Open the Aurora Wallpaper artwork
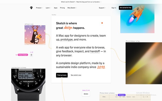 [144, 63]
